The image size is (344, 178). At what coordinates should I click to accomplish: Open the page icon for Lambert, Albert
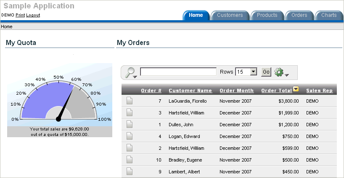pos(130,171)
